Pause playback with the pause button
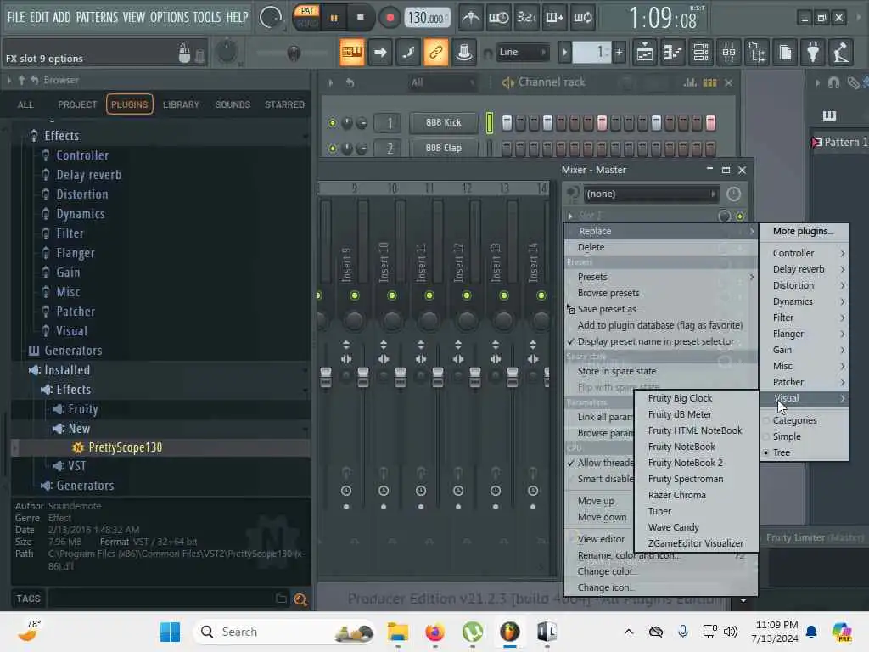Image resolution: width=869 pixels, height=652 pixels. tap(334, 18)
